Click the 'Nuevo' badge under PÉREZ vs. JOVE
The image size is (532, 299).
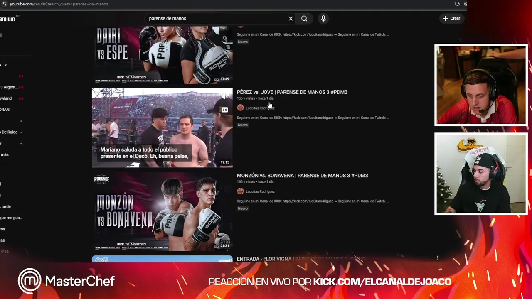pyautogui.click(x=243, y=125)
